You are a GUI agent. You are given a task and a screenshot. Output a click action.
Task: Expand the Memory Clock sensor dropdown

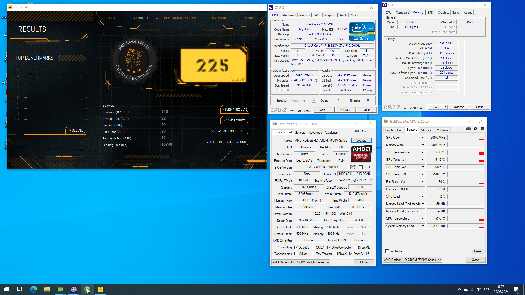(x=423, y=145)
